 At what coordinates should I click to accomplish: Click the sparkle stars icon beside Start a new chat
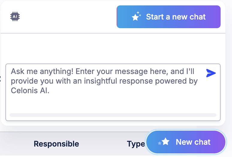[x=136, y=16]
